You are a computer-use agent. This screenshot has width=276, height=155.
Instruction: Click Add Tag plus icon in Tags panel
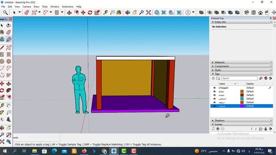pos(213,78)
